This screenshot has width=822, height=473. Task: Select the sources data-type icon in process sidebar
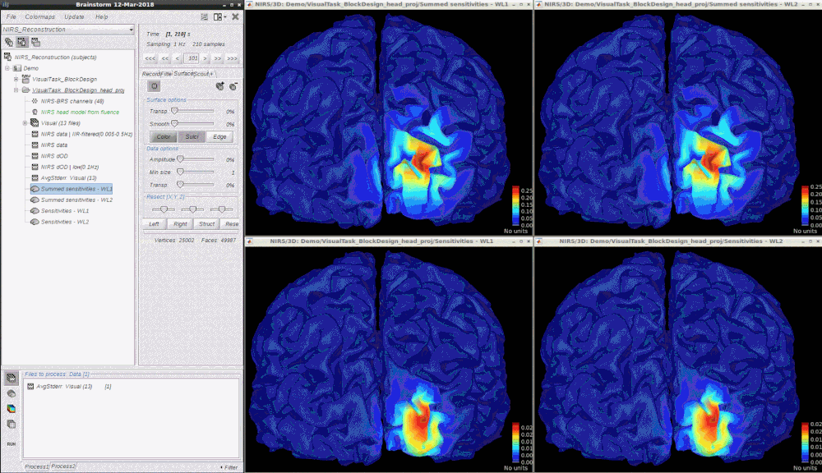(x=12, y=393)
